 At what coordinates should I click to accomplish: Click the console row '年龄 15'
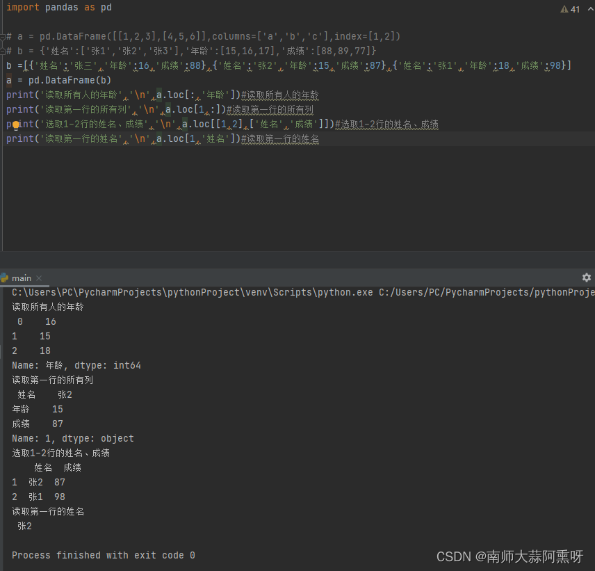pyautogui.click(x=38, y=409)
